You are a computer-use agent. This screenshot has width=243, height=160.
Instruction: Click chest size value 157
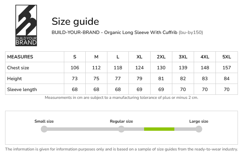(226, 68)
